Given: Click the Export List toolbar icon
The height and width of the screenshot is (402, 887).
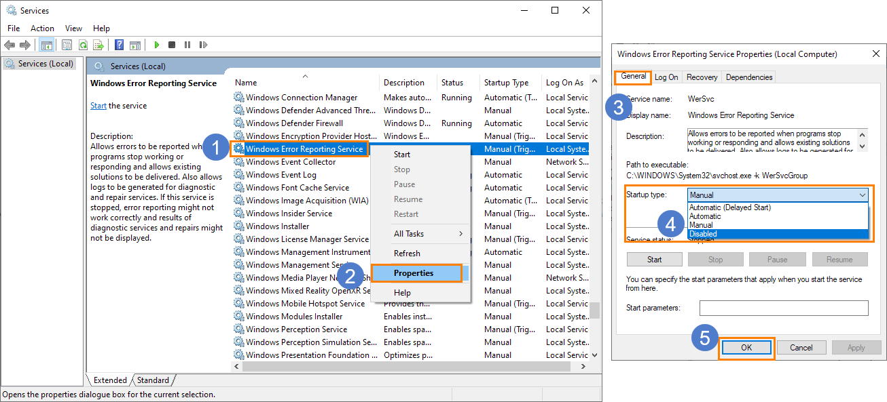Looking at the screenshot, I should pos(98,45).
